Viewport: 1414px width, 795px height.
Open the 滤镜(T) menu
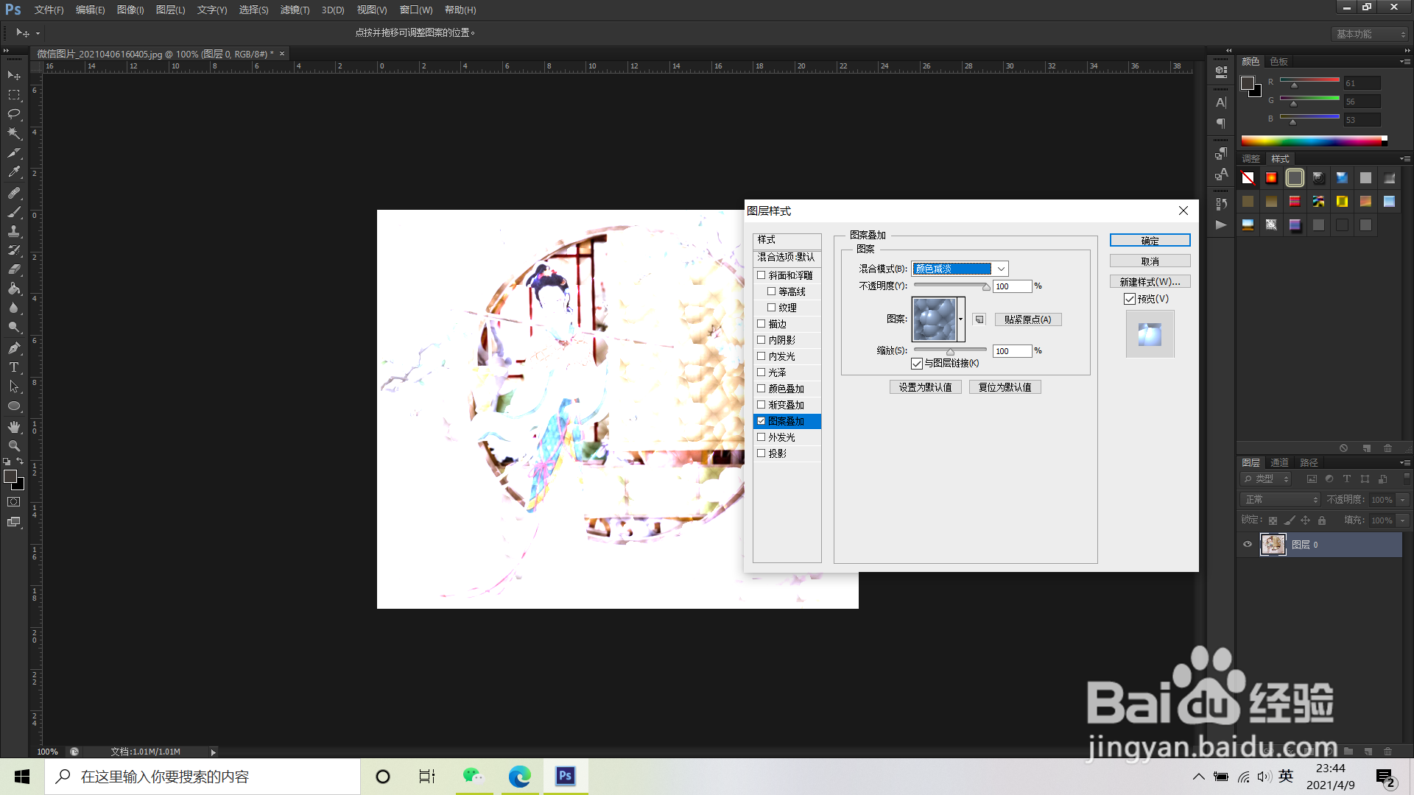click(x=295, y=10)
